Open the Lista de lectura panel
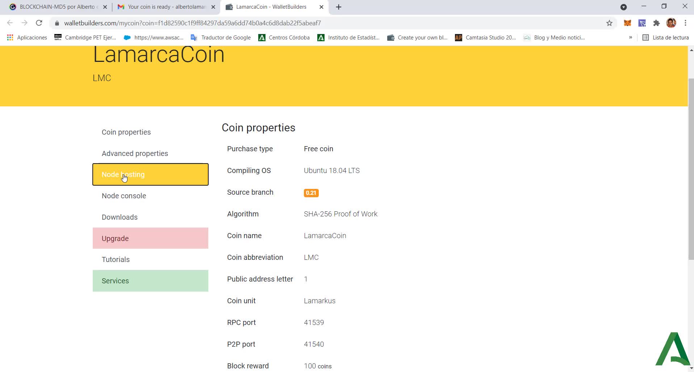The image size is (694, 372). (x=666, y=37)
